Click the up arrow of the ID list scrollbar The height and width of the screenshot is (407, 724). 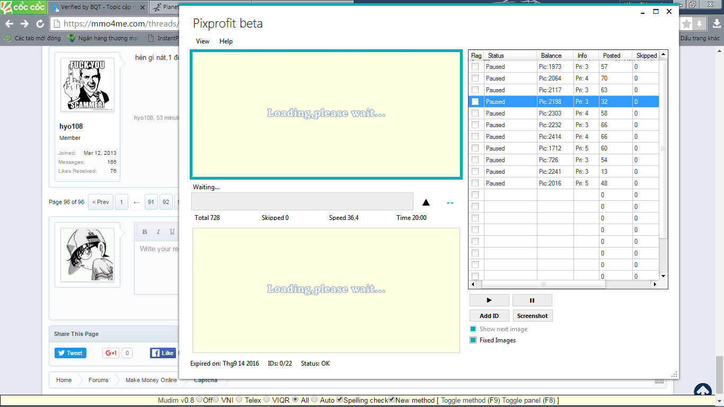(664, 54)
